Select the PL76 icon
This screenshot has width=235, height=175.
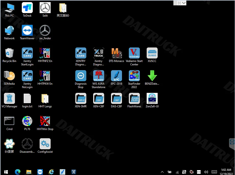[x=27, y=123]
